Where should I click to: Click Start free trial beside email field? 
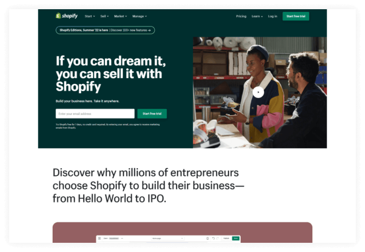152,114
